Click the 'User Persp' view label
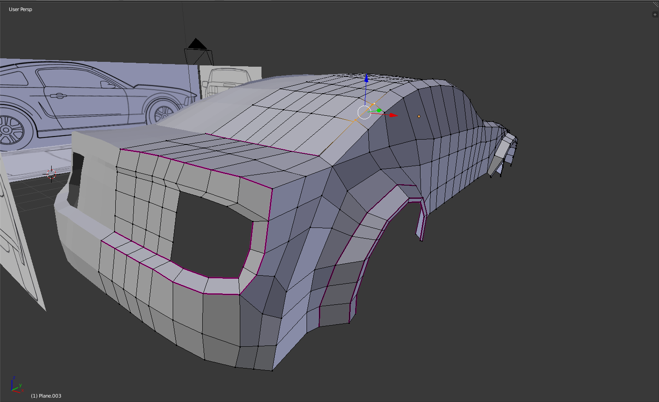The image size is (659, 402). (x=20, y=9)
